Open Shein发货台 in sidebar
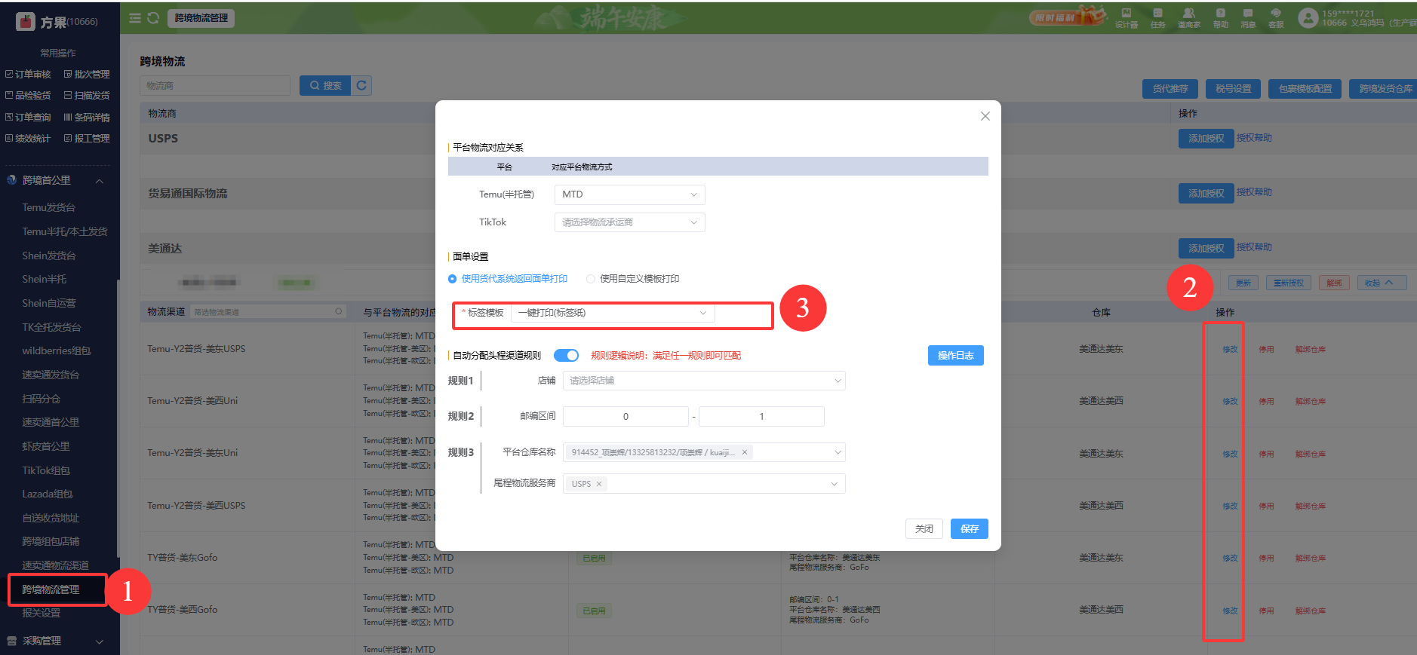 (x=49, y=256)
